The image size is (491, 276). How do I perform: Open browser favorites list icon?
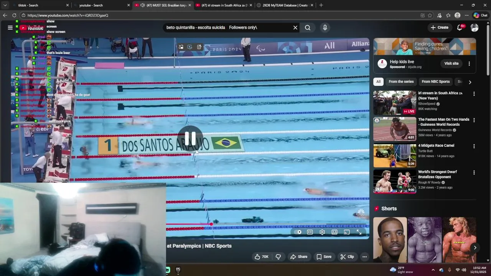[448, 15]
